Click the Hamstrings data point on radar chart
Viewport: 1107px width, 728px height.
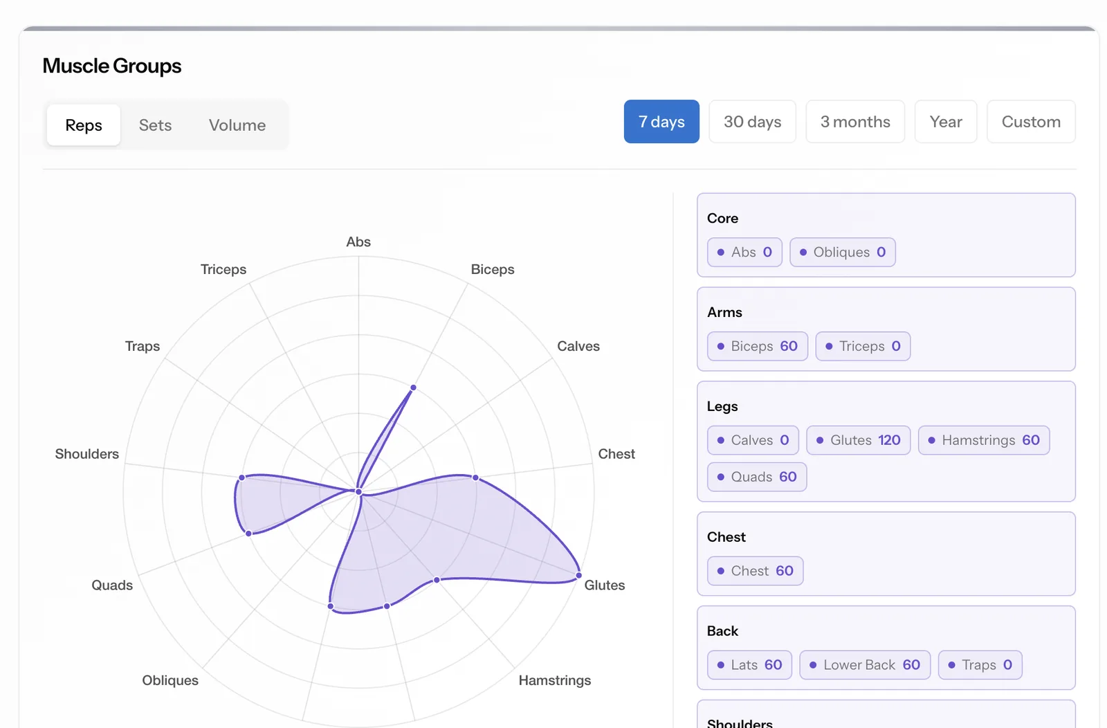437,580
